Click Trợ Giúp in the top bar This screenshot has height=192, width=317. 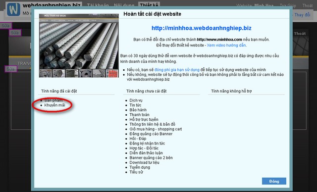288,5
